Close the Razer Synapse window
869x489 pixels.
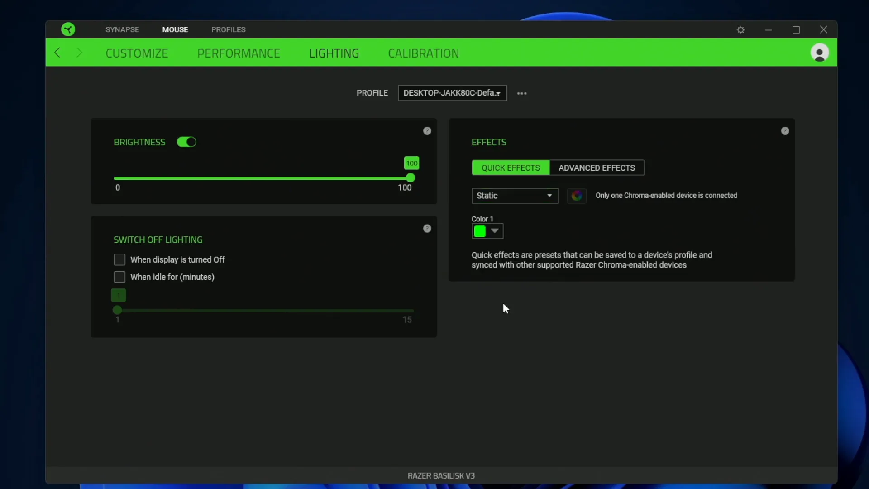(x=824, y=29)
